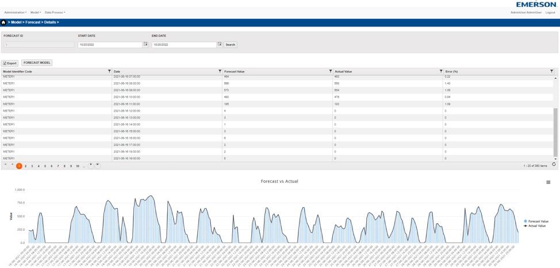
Task: Go to page 2 of results
Action: pyautogui.click(x=26, y=166)
